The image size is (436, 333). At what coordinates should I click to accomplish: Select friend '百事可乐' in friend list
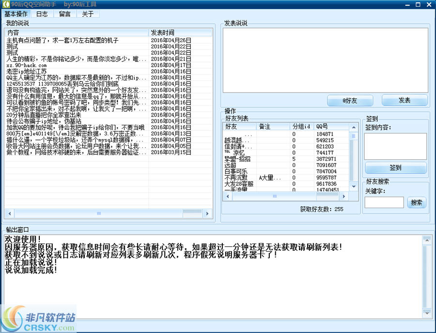(236, 171)
